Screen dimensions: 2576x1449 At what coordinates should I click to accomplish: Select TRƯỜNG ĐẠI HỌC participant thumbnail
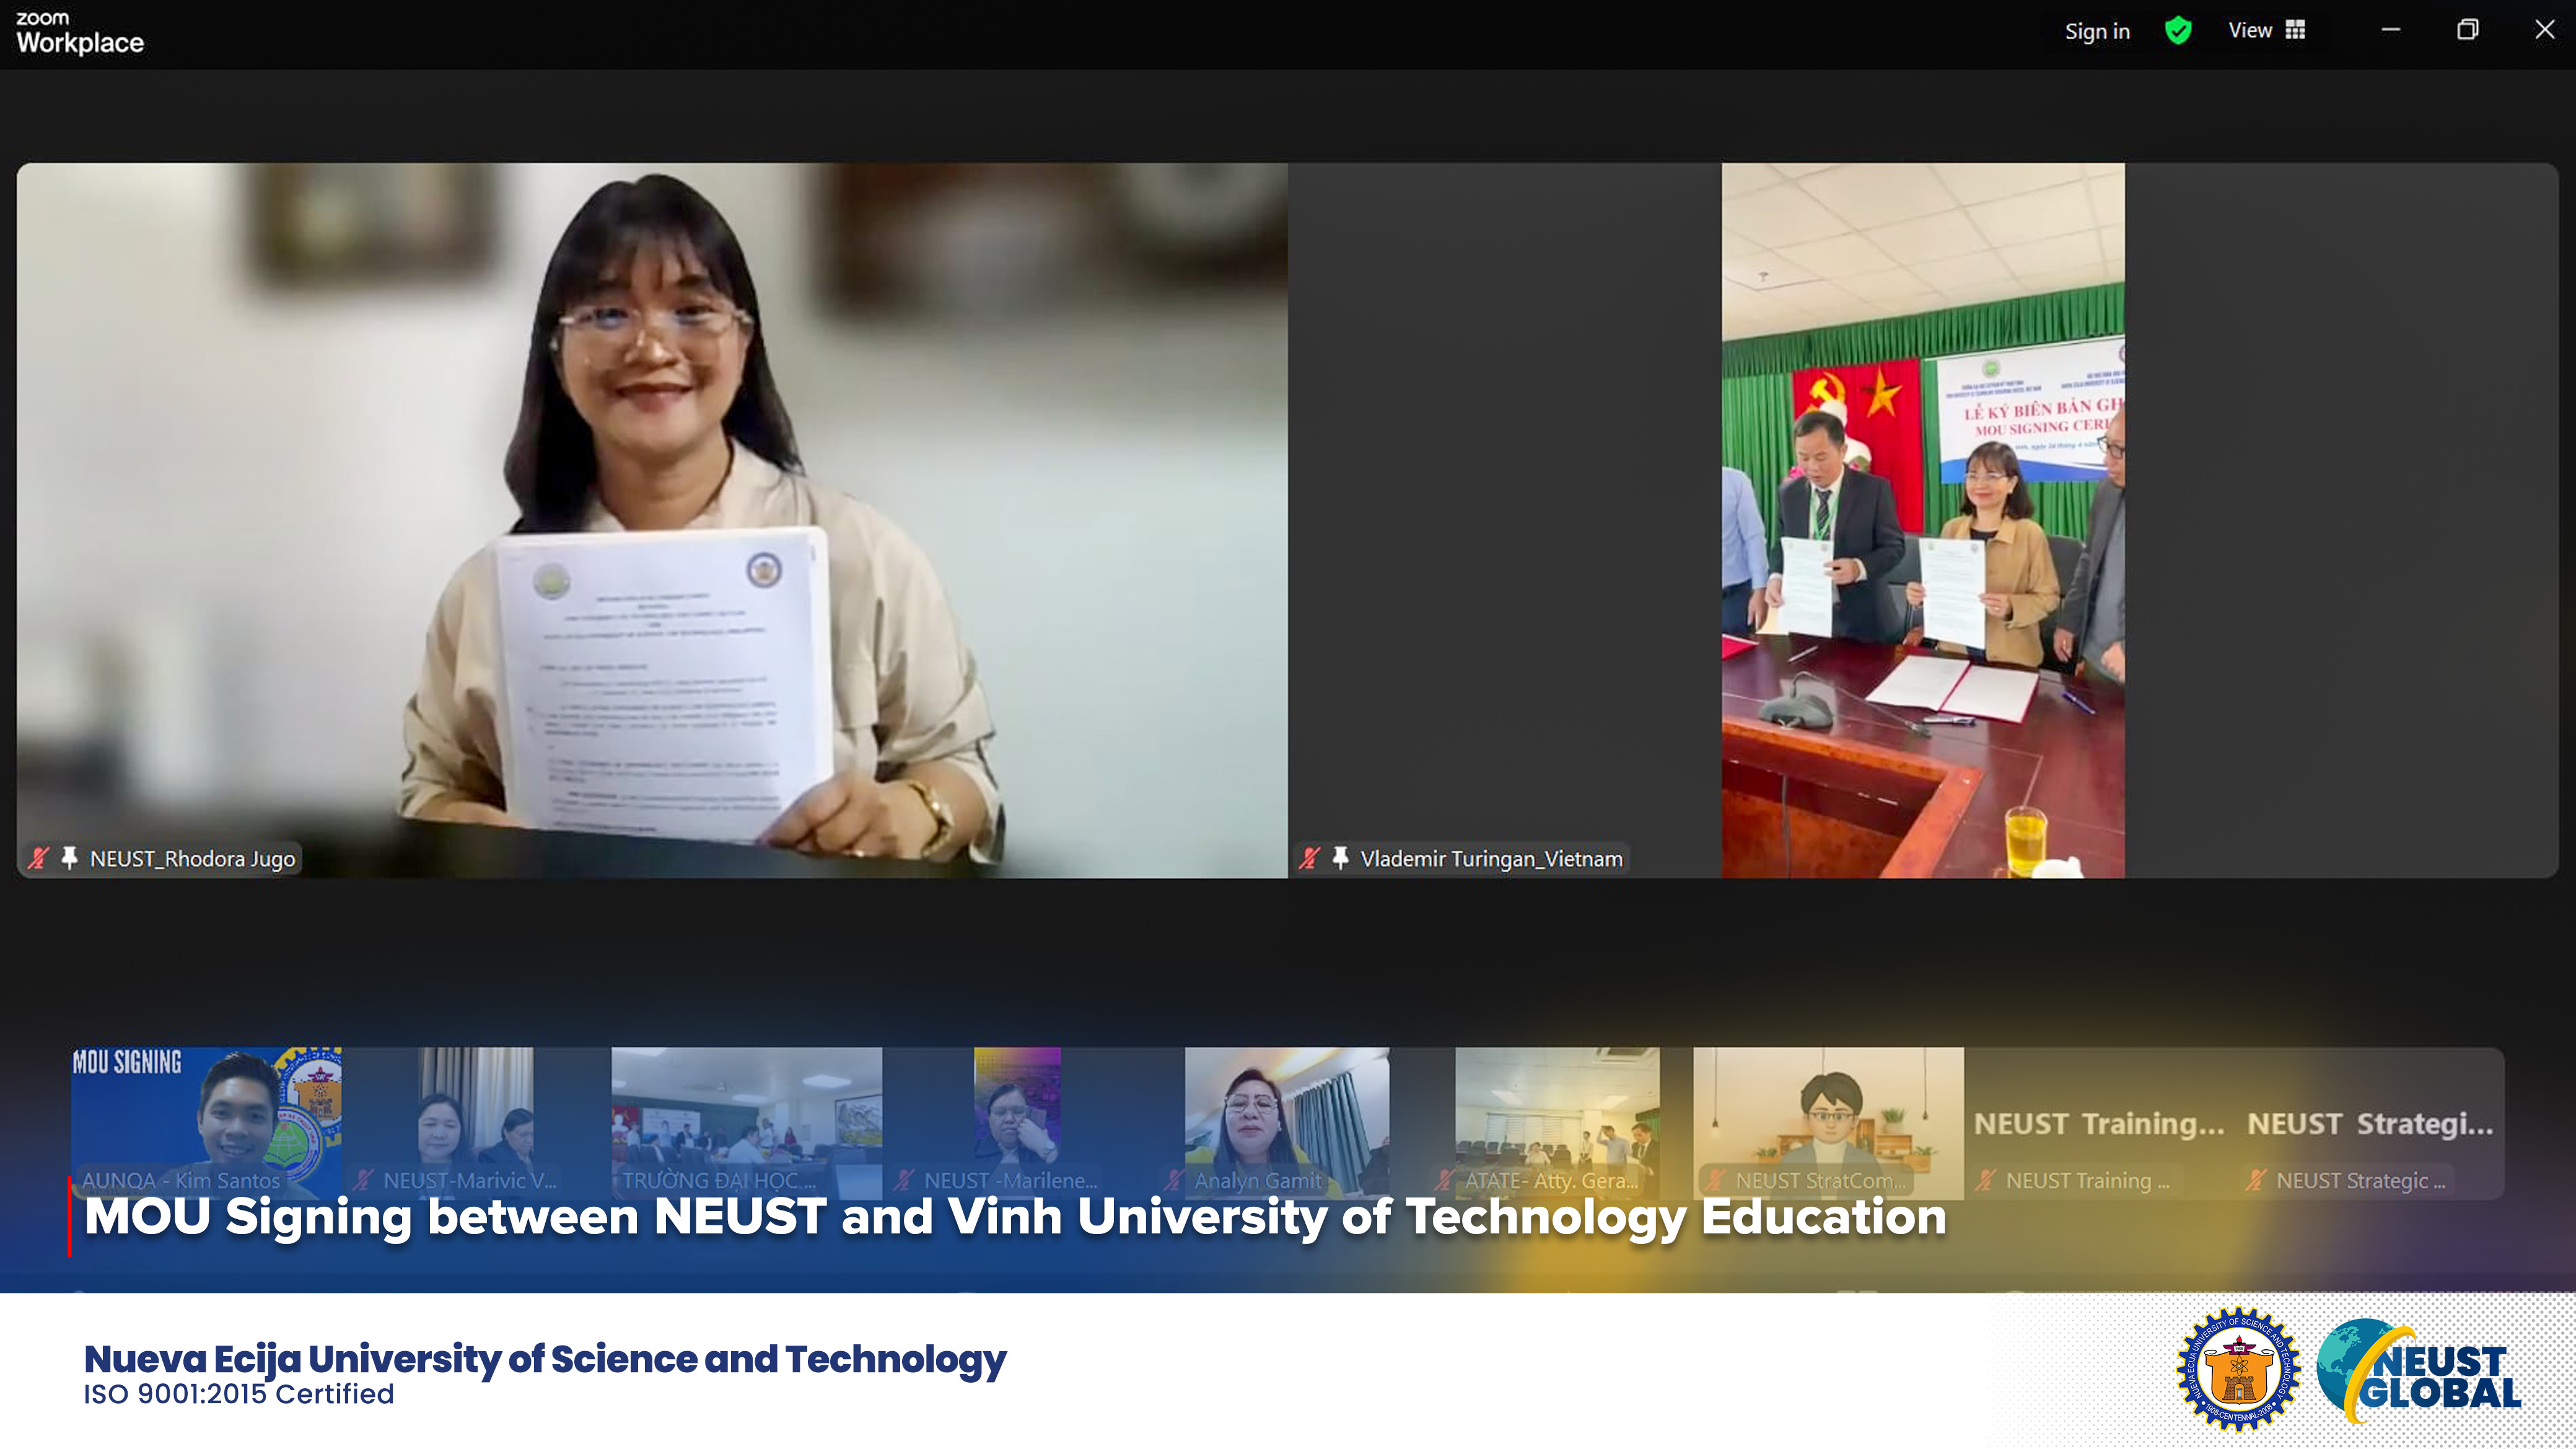(x=747, y=1123)
